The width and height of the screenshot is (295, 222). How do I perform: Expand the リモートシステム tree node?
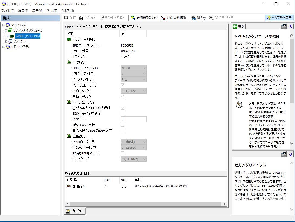click(x=4, y=47)
